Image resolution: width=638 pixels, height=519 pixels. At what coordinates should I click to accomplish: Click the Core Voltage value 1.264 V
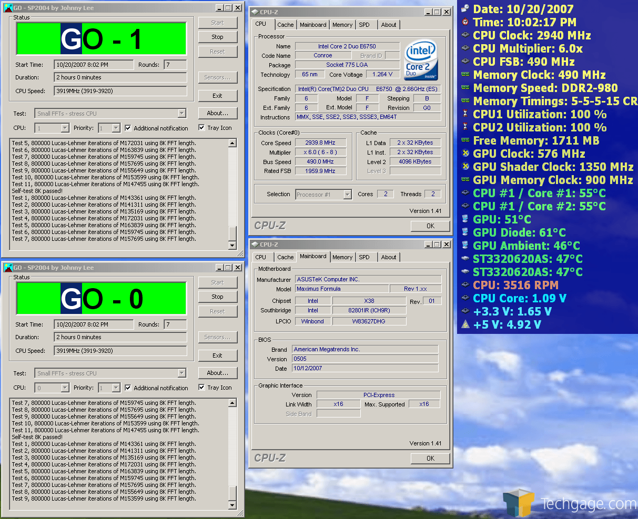[x=383, y=75]
